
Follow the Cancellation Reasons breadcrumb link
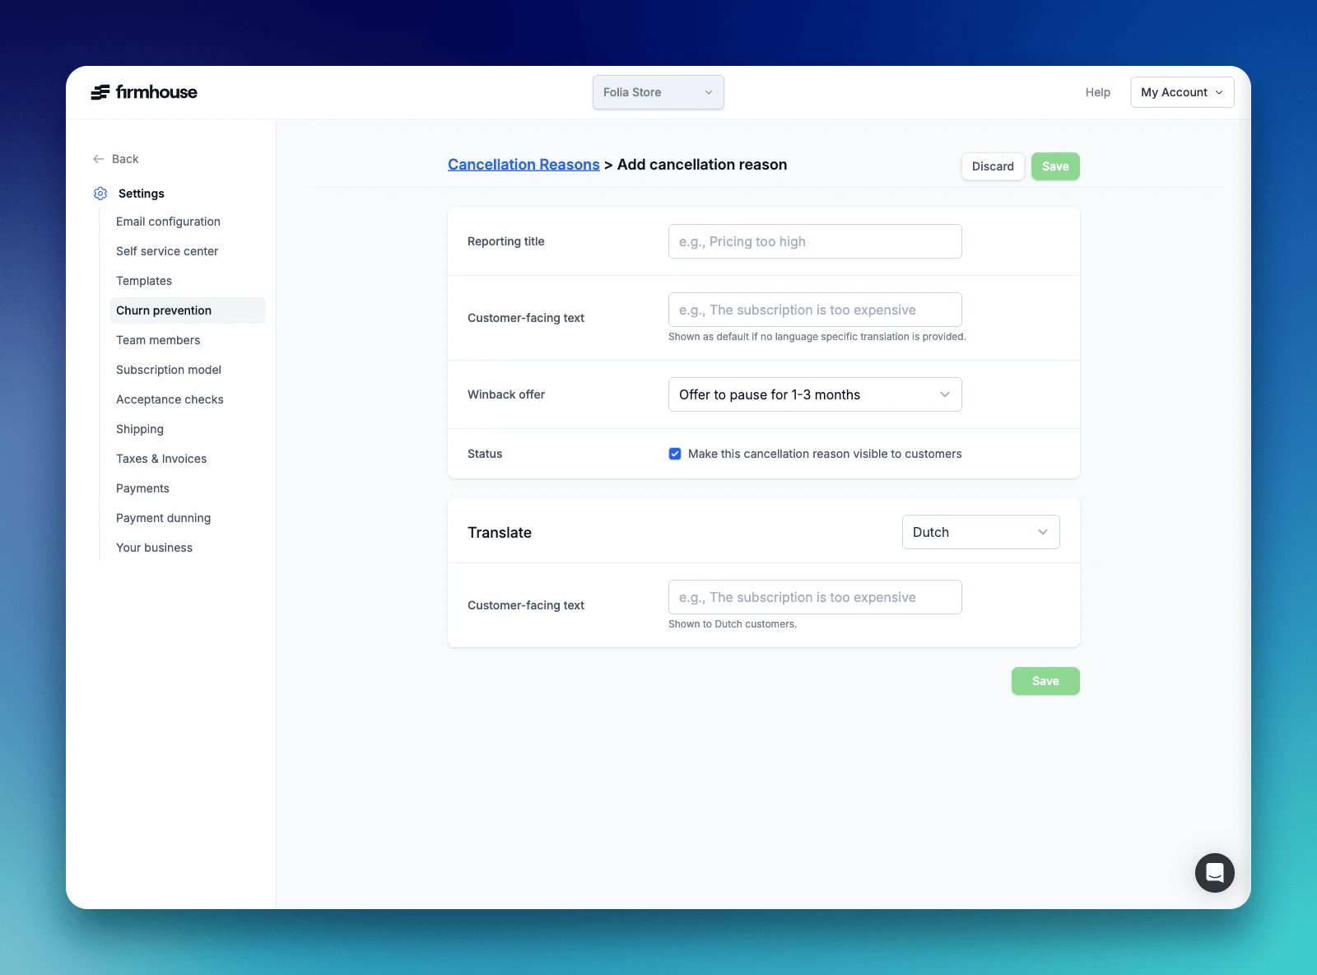[x=524, y=165]
